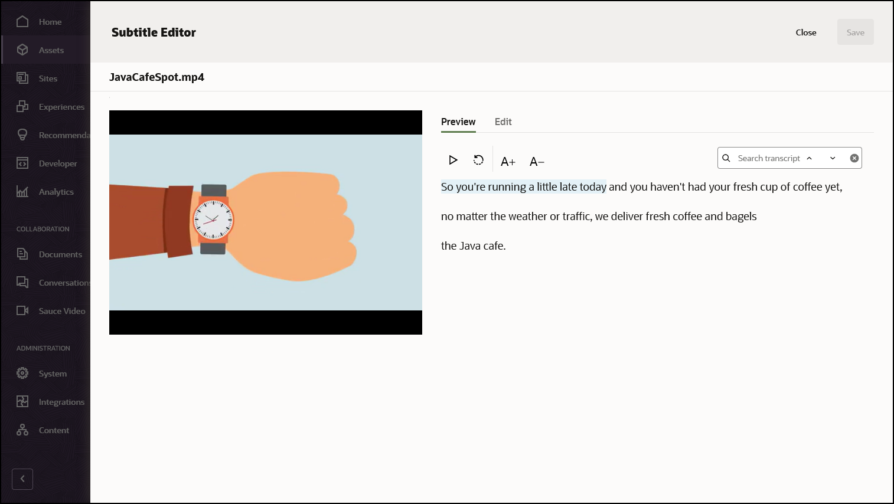Go to Analytics in the navigation
This screenshot has height=504, width=894.
click(56, 192)
